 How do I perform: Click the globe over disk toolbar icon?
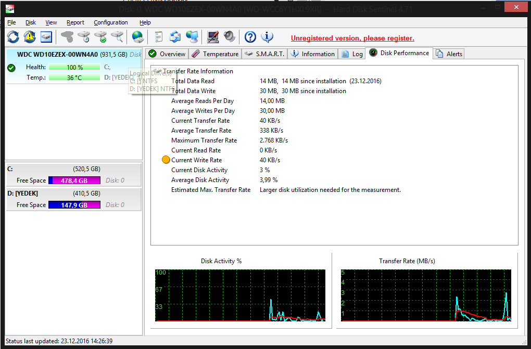[x=137, y=36]
